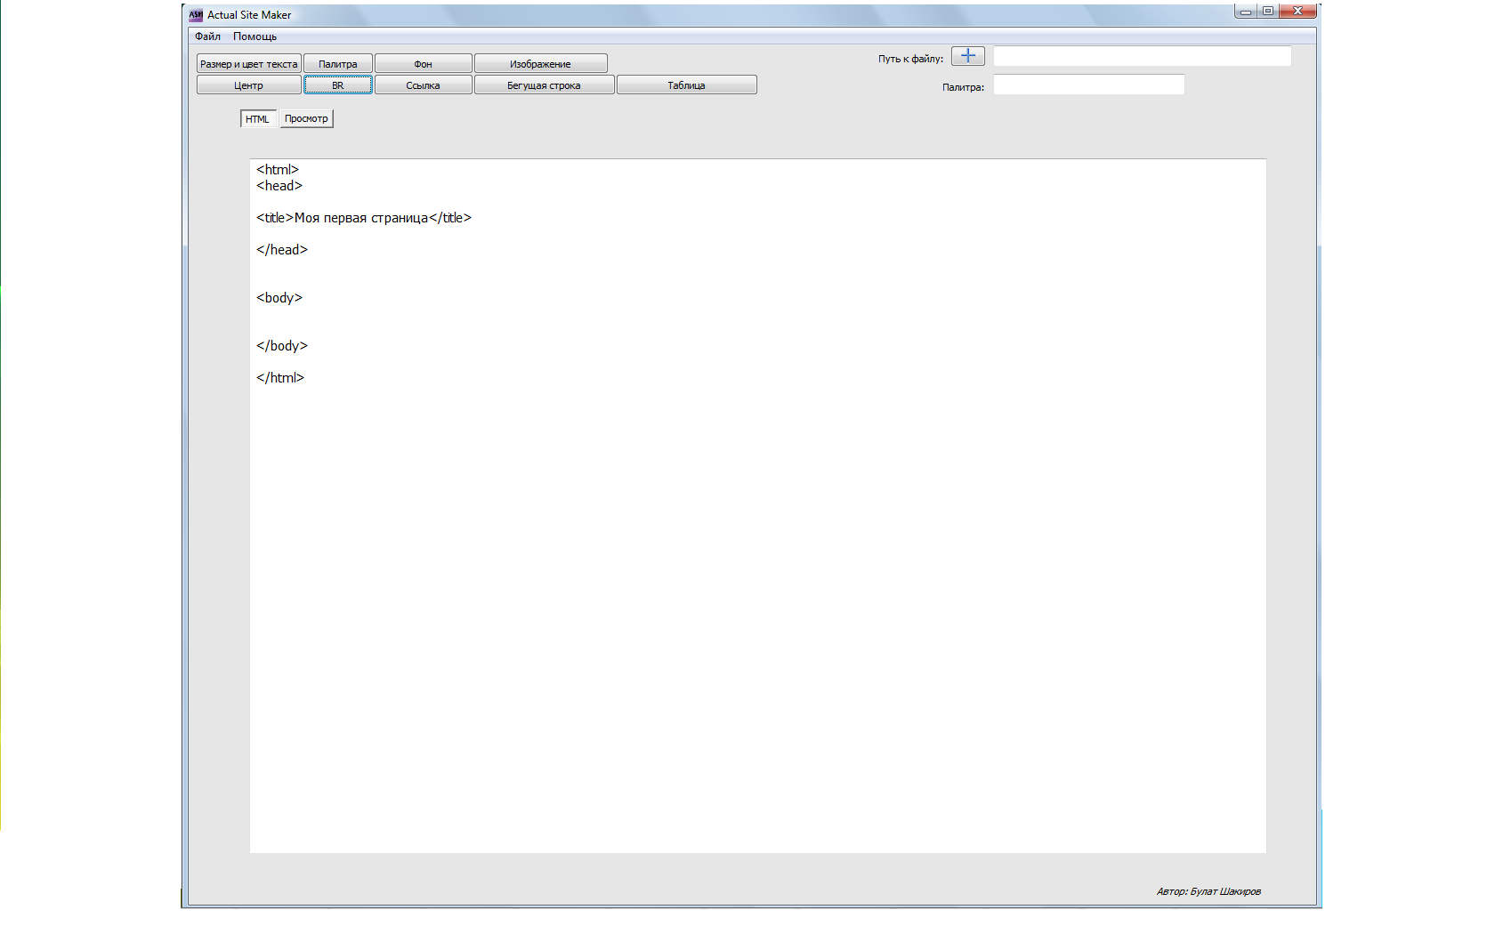Open the Помощь menu

pos(255,36)
